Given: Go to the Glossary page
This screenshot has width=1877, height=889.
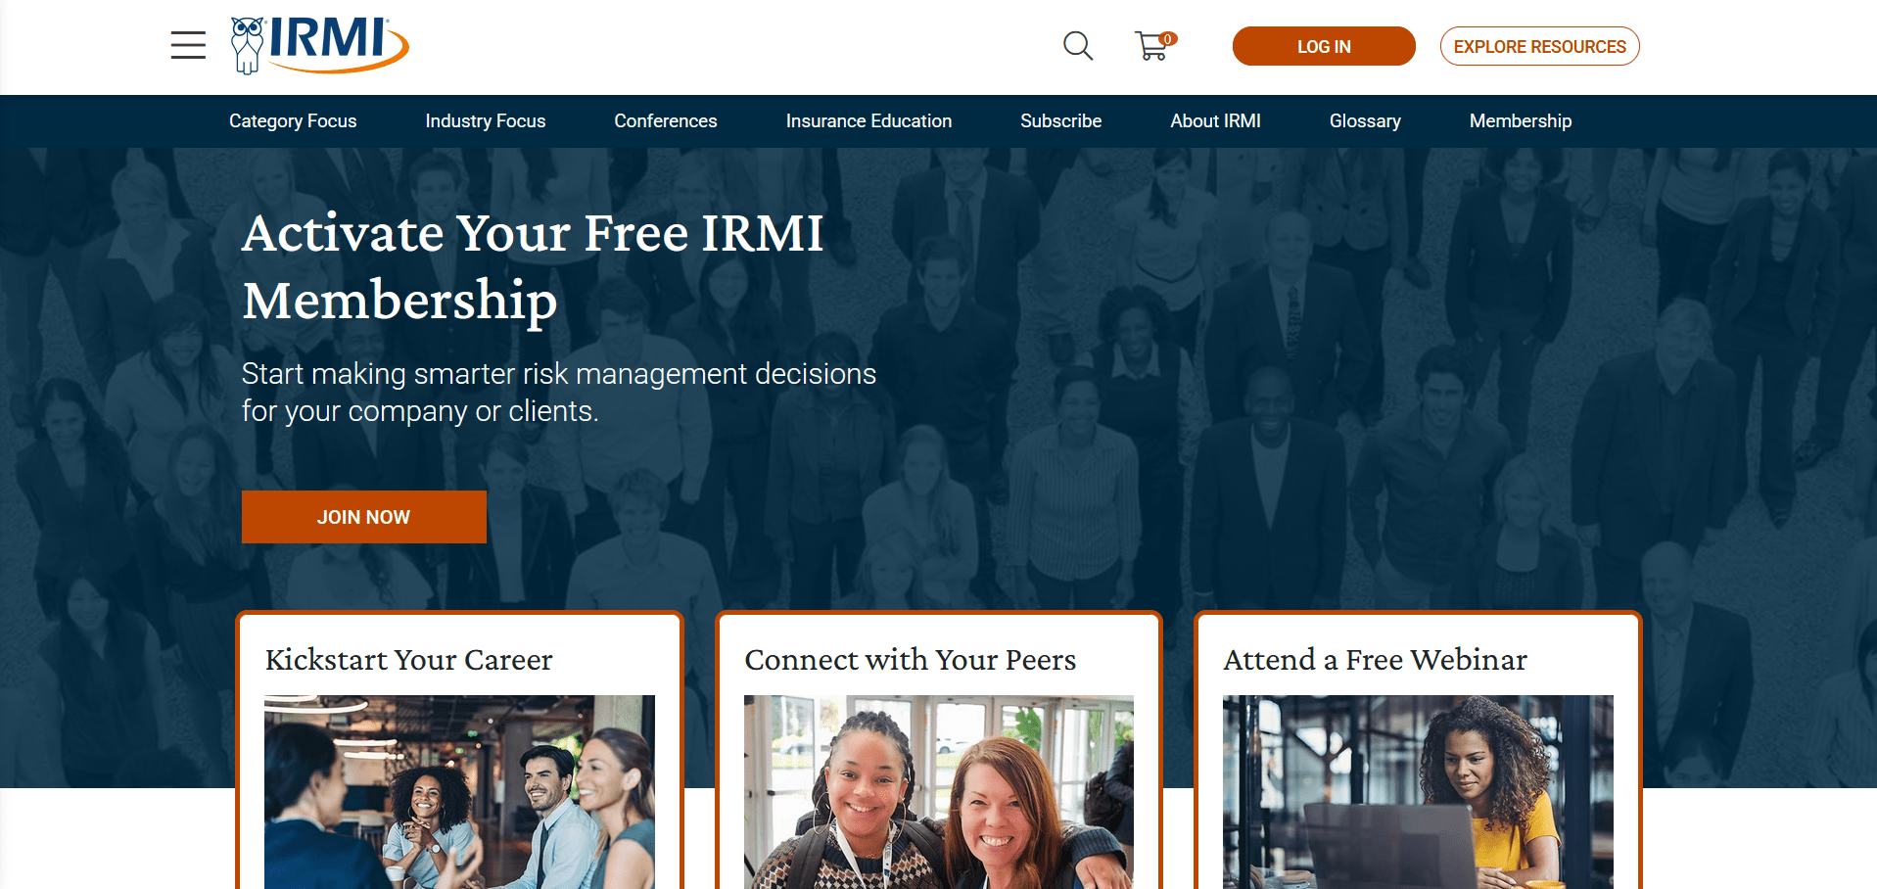Looking at the screenshot, I should click(1365, 121).
